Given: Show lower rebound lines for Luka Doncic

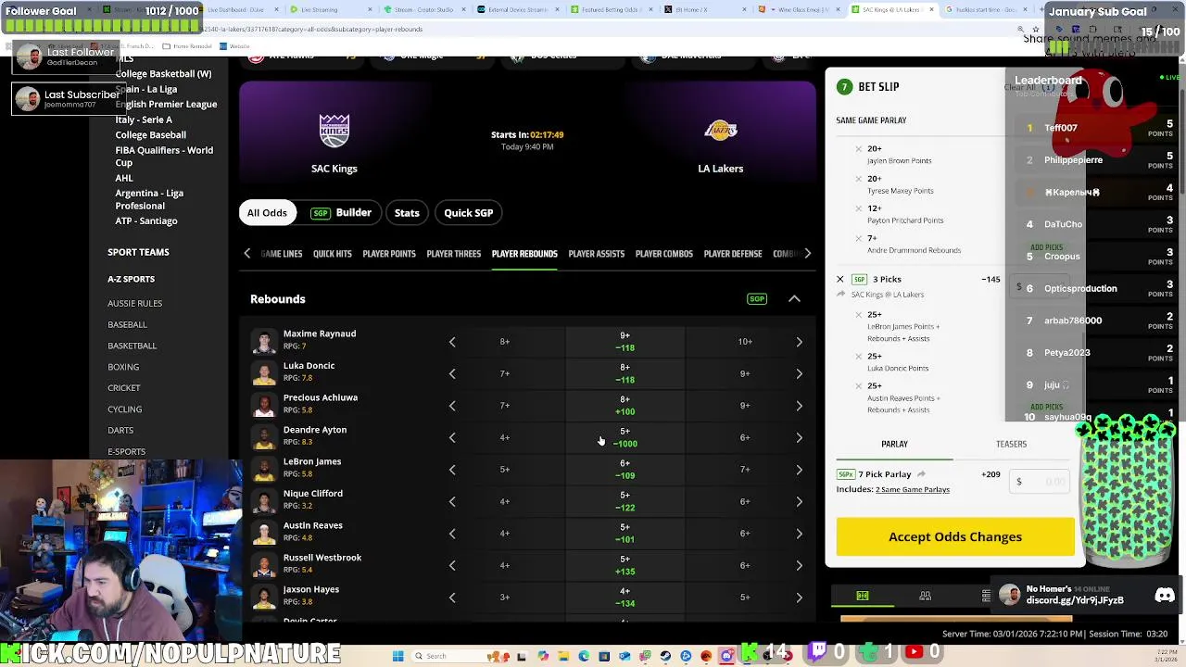Looking at the screenshot, I should (452, 373).
